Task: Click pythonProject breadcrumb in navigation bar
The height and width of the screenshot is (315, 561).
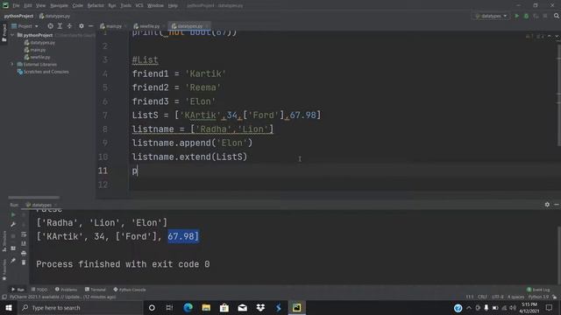Action: coord(18,16)
